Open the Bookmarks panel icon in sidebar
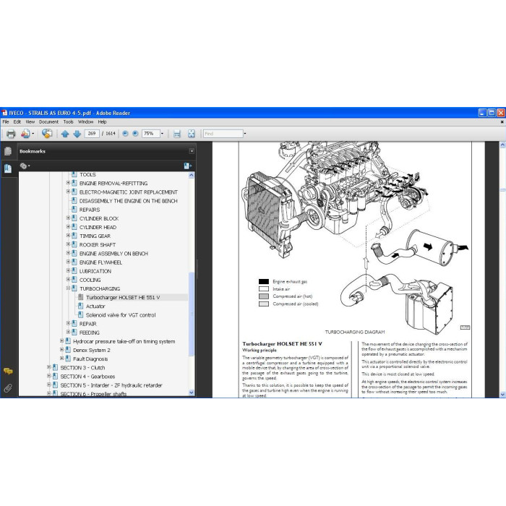The image size is (506, 506). tap(8, 168)
